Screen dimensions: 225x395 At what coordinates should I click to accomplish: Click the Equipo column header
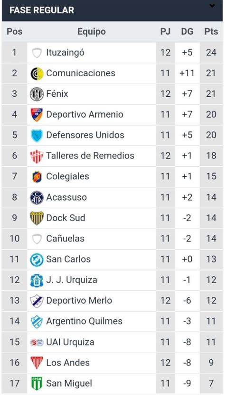92,31
